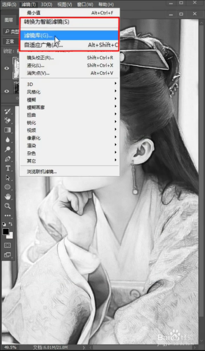Image resolution: width=205 pixels, height=351 pixels.
Task: Expand the 杂色 submenu
Action: coord(69,153)
